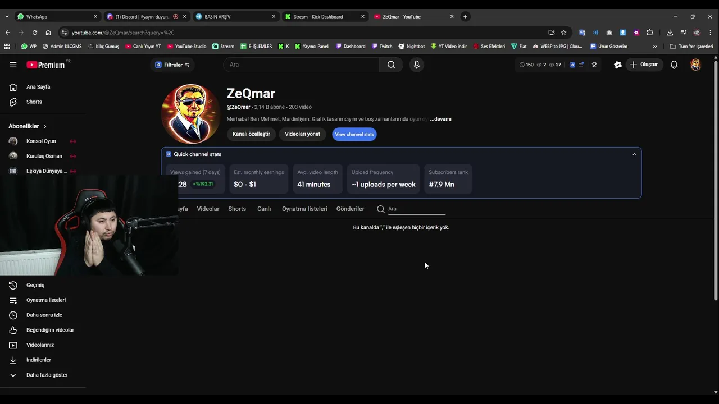
Task: Click the media control music-note icon
Action: [684, 33]
